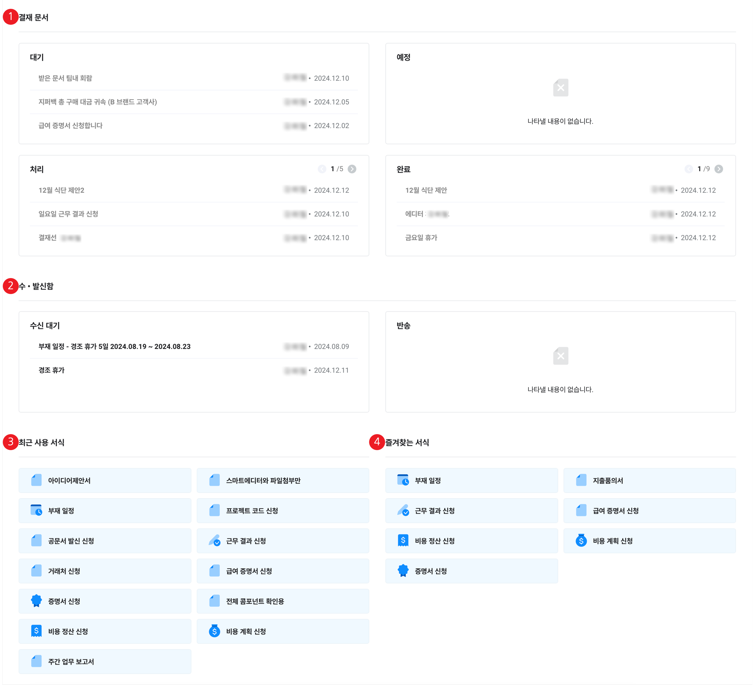The height and width of the screenshot is (685, 753).
Task: Go to next page in 처리 panel
Action: click(352, 169)
